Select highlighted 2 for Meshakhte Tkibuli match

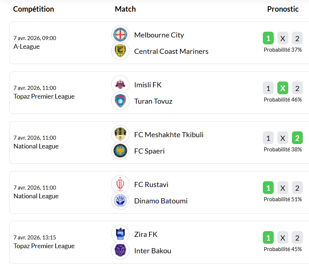(297, 138)
